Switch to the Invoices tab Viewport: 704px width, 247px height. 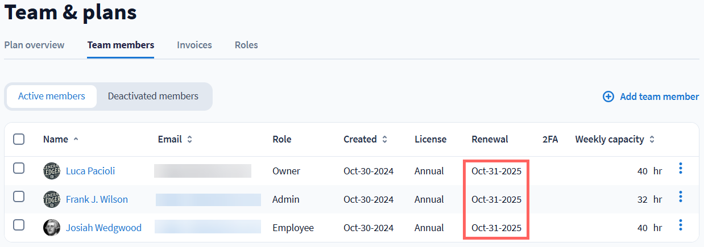194,45
